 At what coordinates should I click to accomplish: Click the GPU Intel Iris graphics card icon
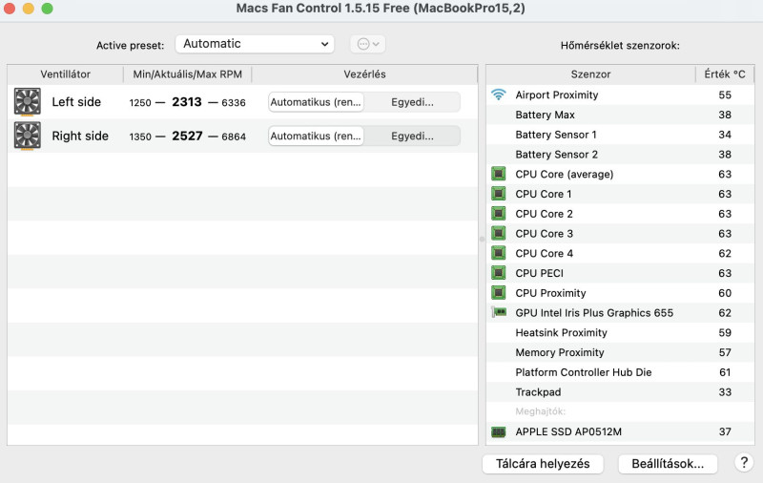click(499, 312)
